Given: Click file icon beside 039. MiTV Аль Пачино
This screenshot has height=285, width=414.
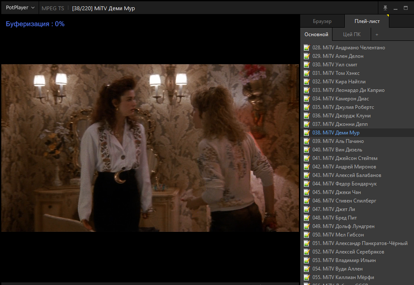Looking at the screenshot, I should pos(307,141).
